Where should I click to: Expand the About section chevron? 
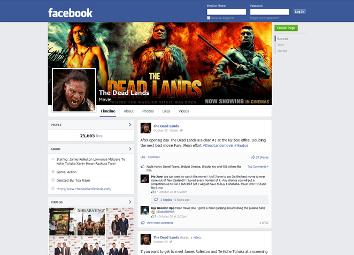[130, 149]
